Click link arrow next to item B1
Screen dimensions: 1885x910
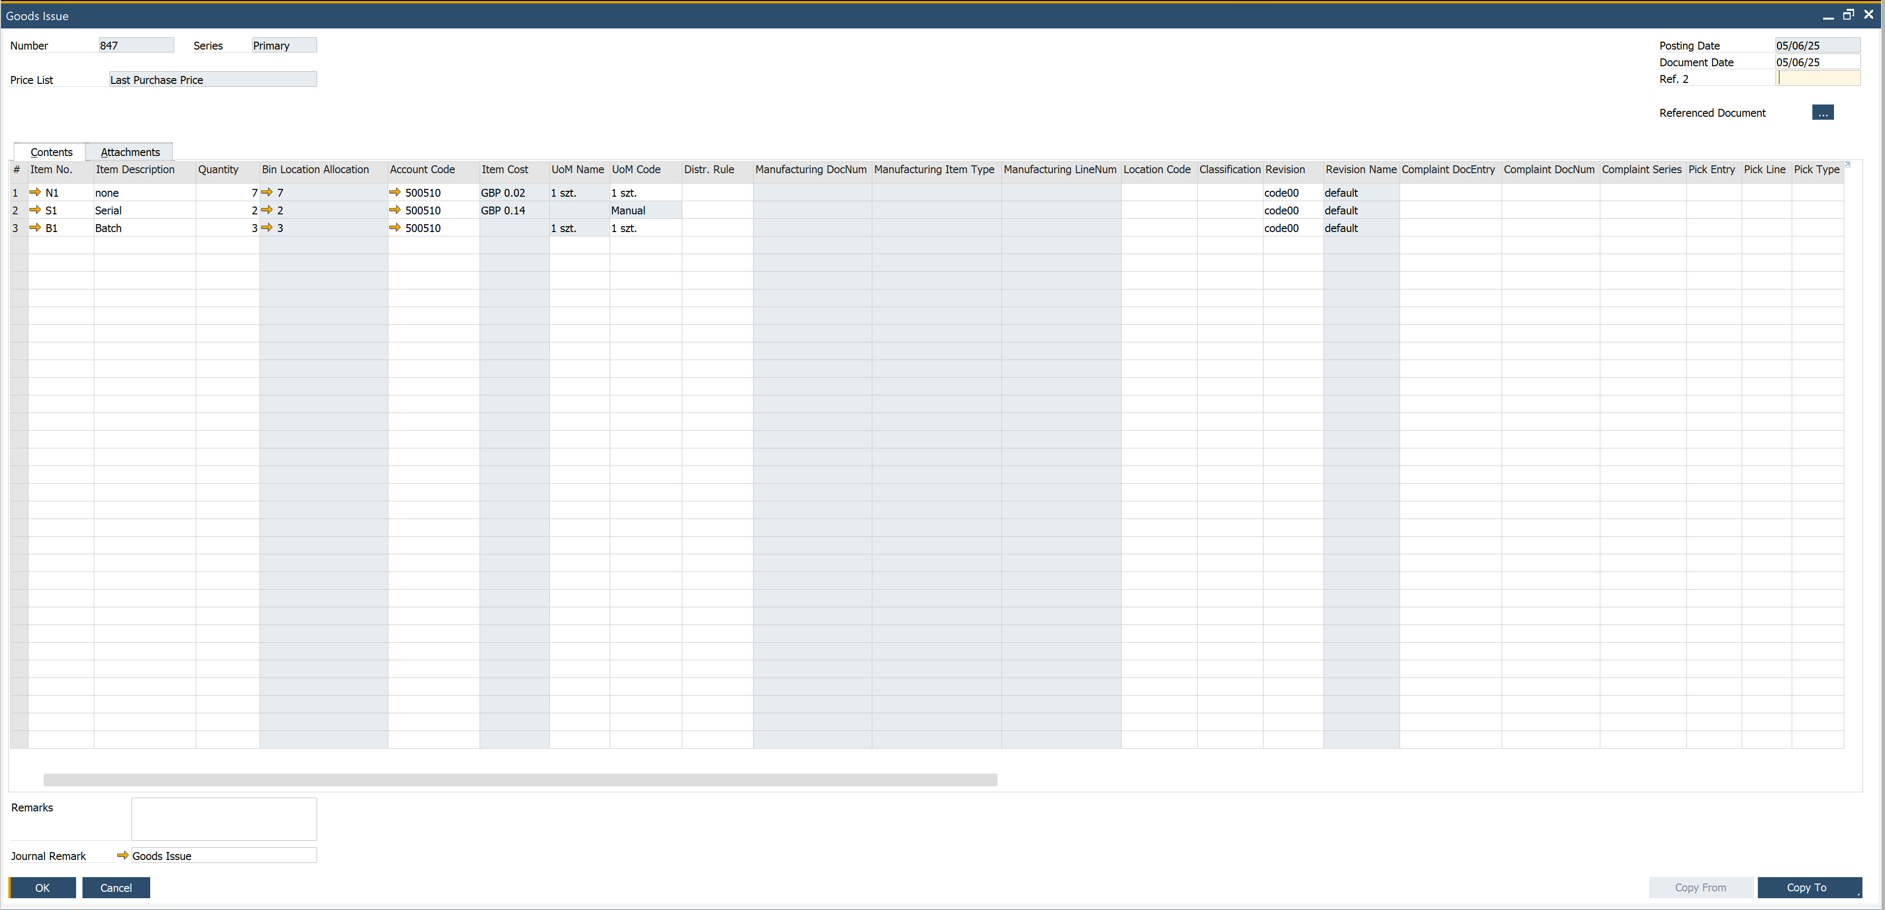coord(35,228)
